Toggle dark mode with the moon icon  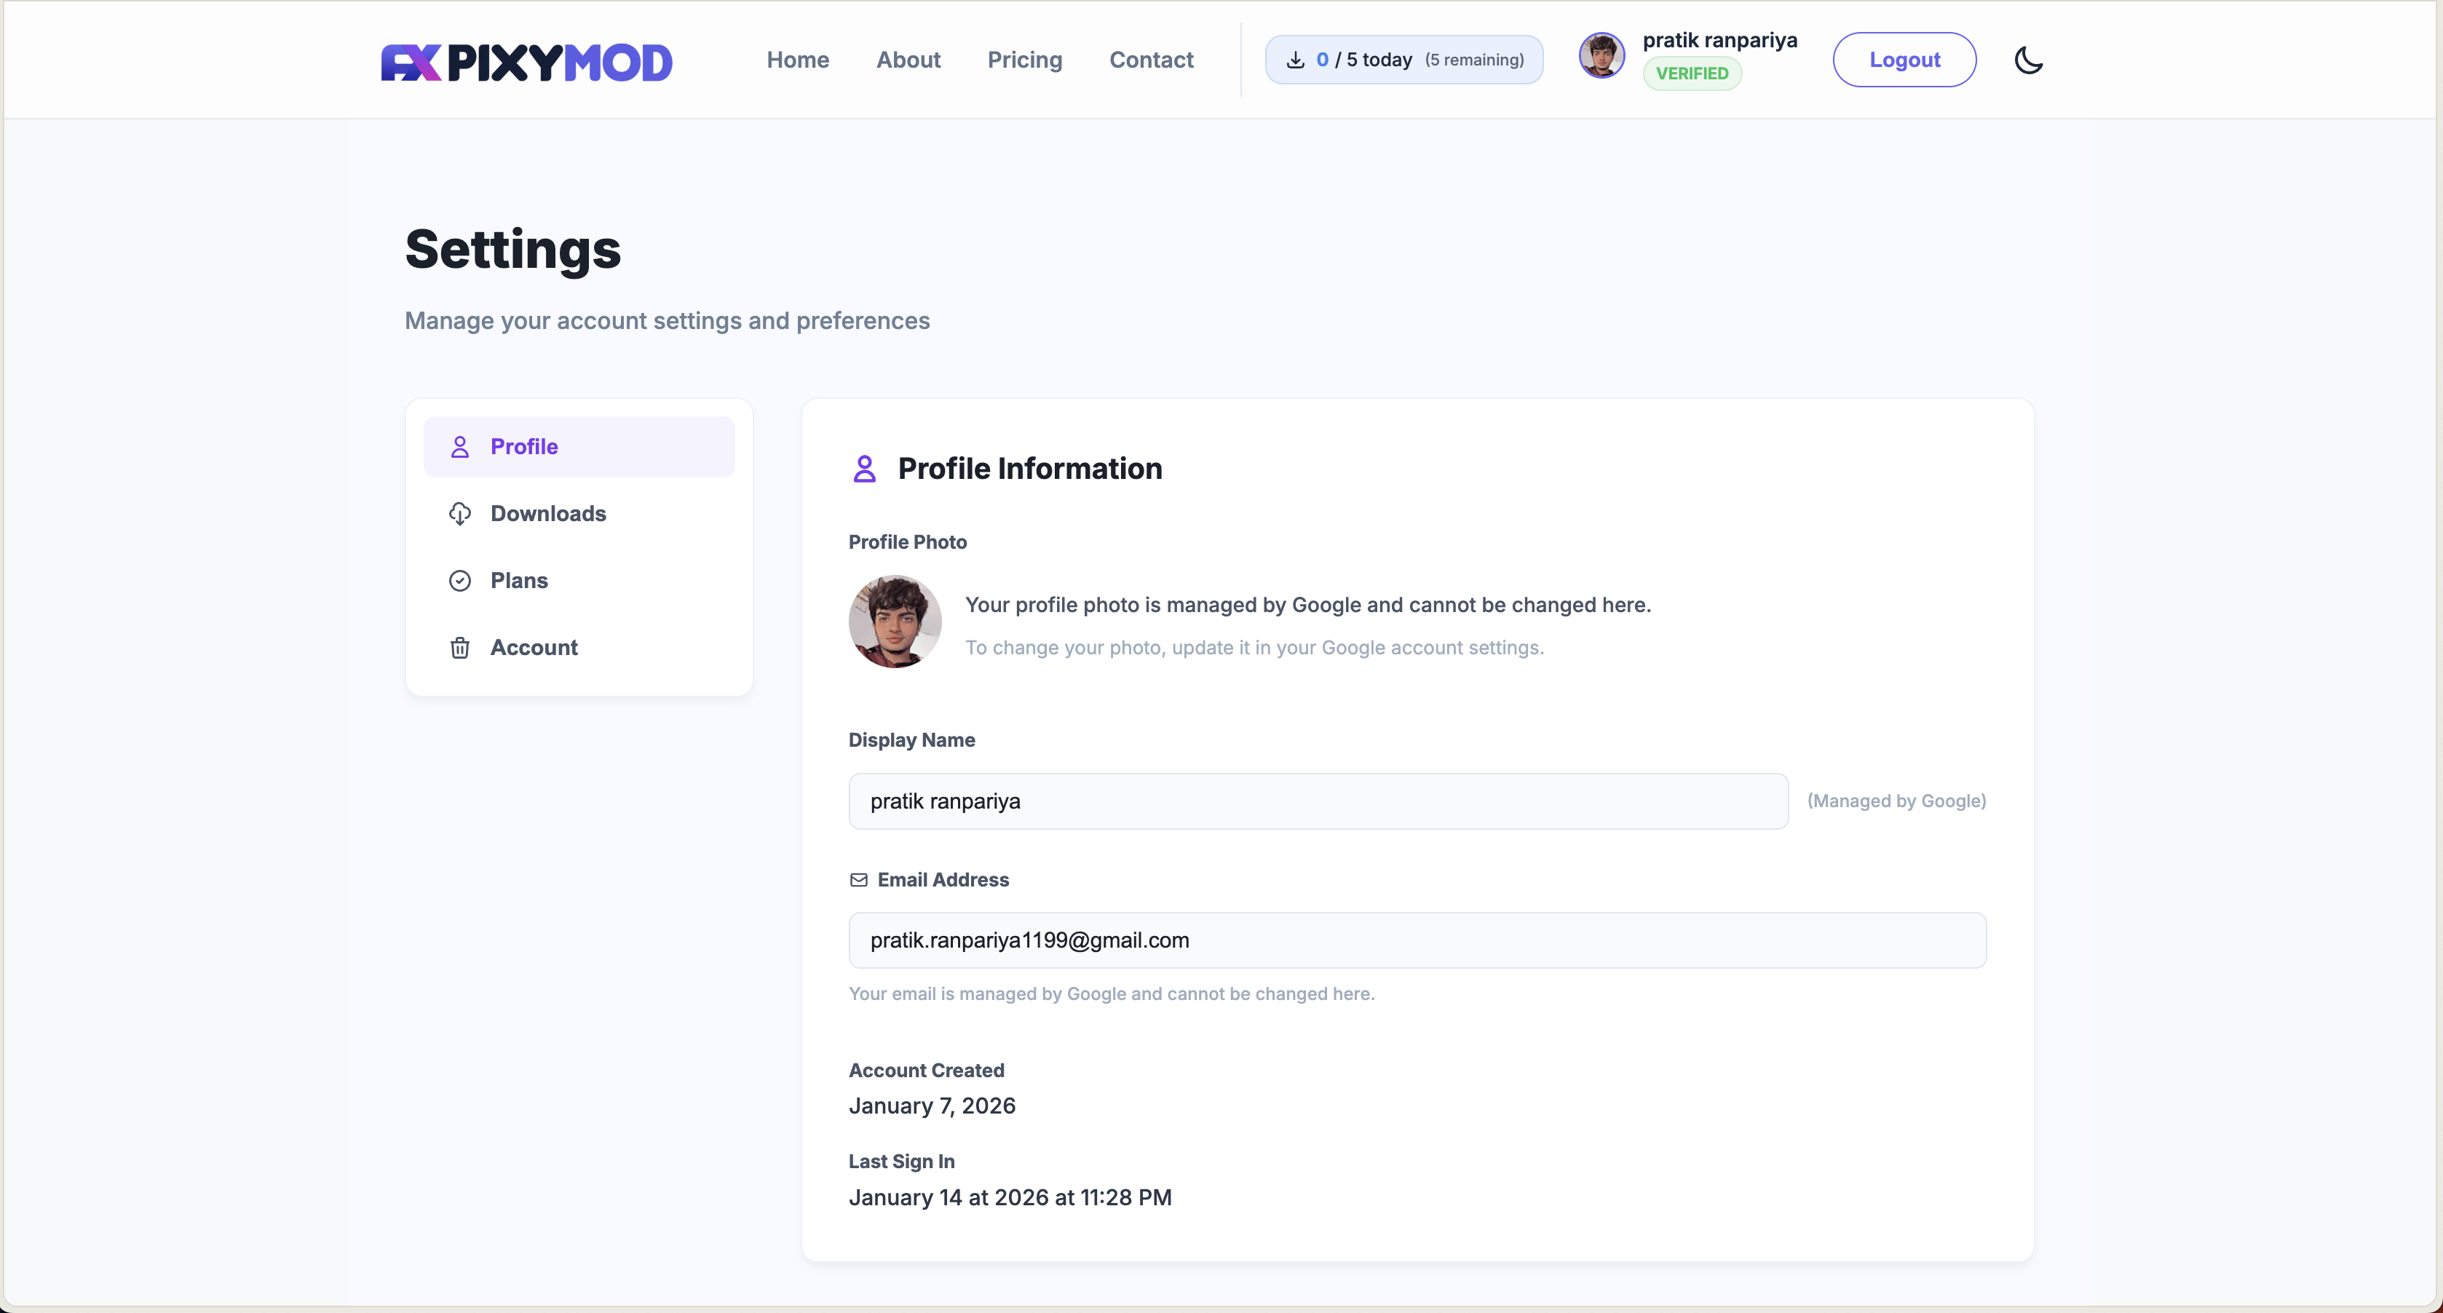(x=2029, y=59)
